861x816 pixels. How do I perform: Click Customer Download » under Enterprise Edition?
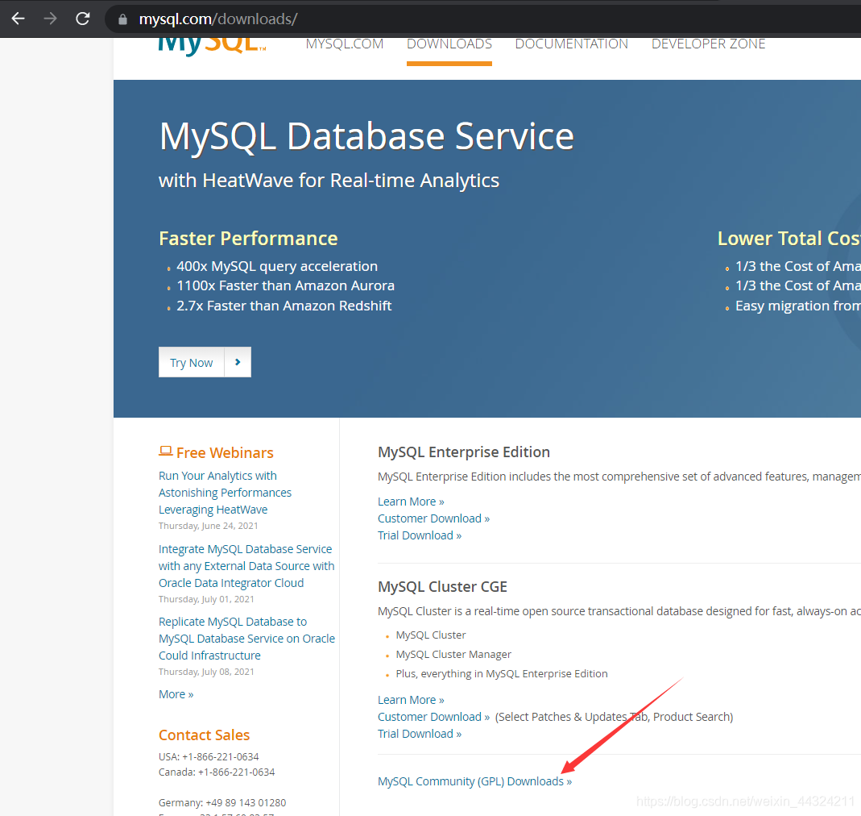pyautogui.click(x=433, y=518)
